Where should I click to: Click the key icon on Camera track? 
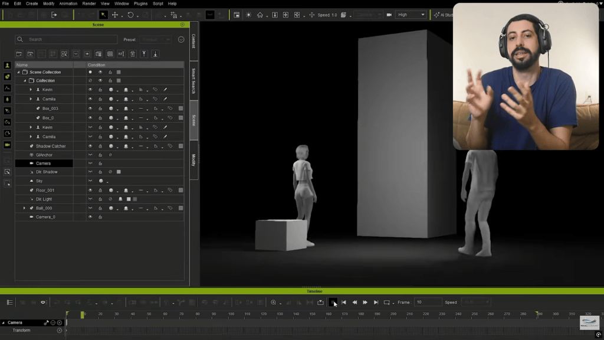tap(46, 323)
